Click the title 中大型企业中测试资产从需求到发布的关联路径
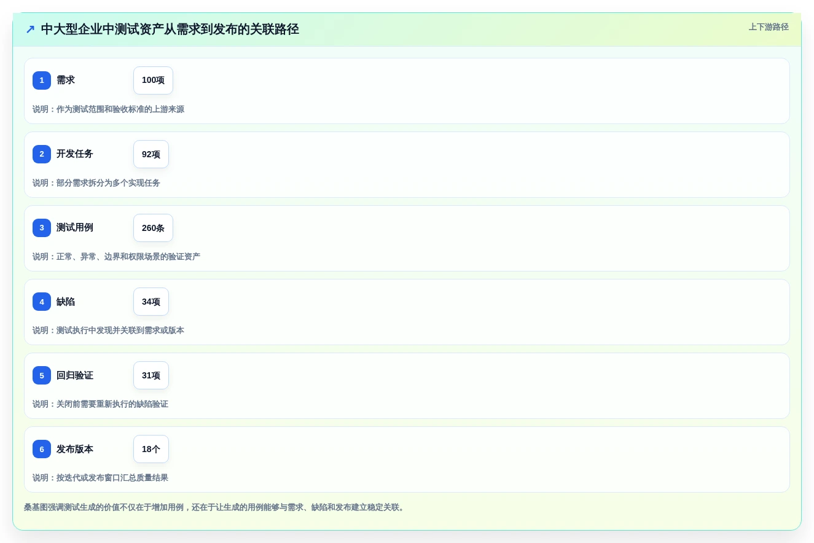Viewport: 814px width, 543px height. pos(170,29)
